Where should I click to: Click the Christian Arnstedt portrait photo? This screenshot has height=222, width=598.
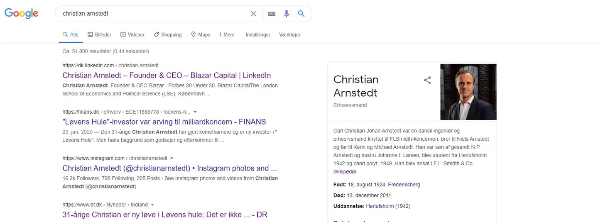[x=468, y=92]
